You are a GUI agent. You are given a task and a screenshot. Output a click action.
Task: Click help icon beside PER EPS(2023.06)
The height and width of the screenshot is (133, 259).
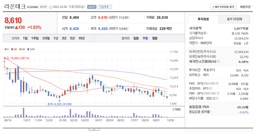pos(217,84)
